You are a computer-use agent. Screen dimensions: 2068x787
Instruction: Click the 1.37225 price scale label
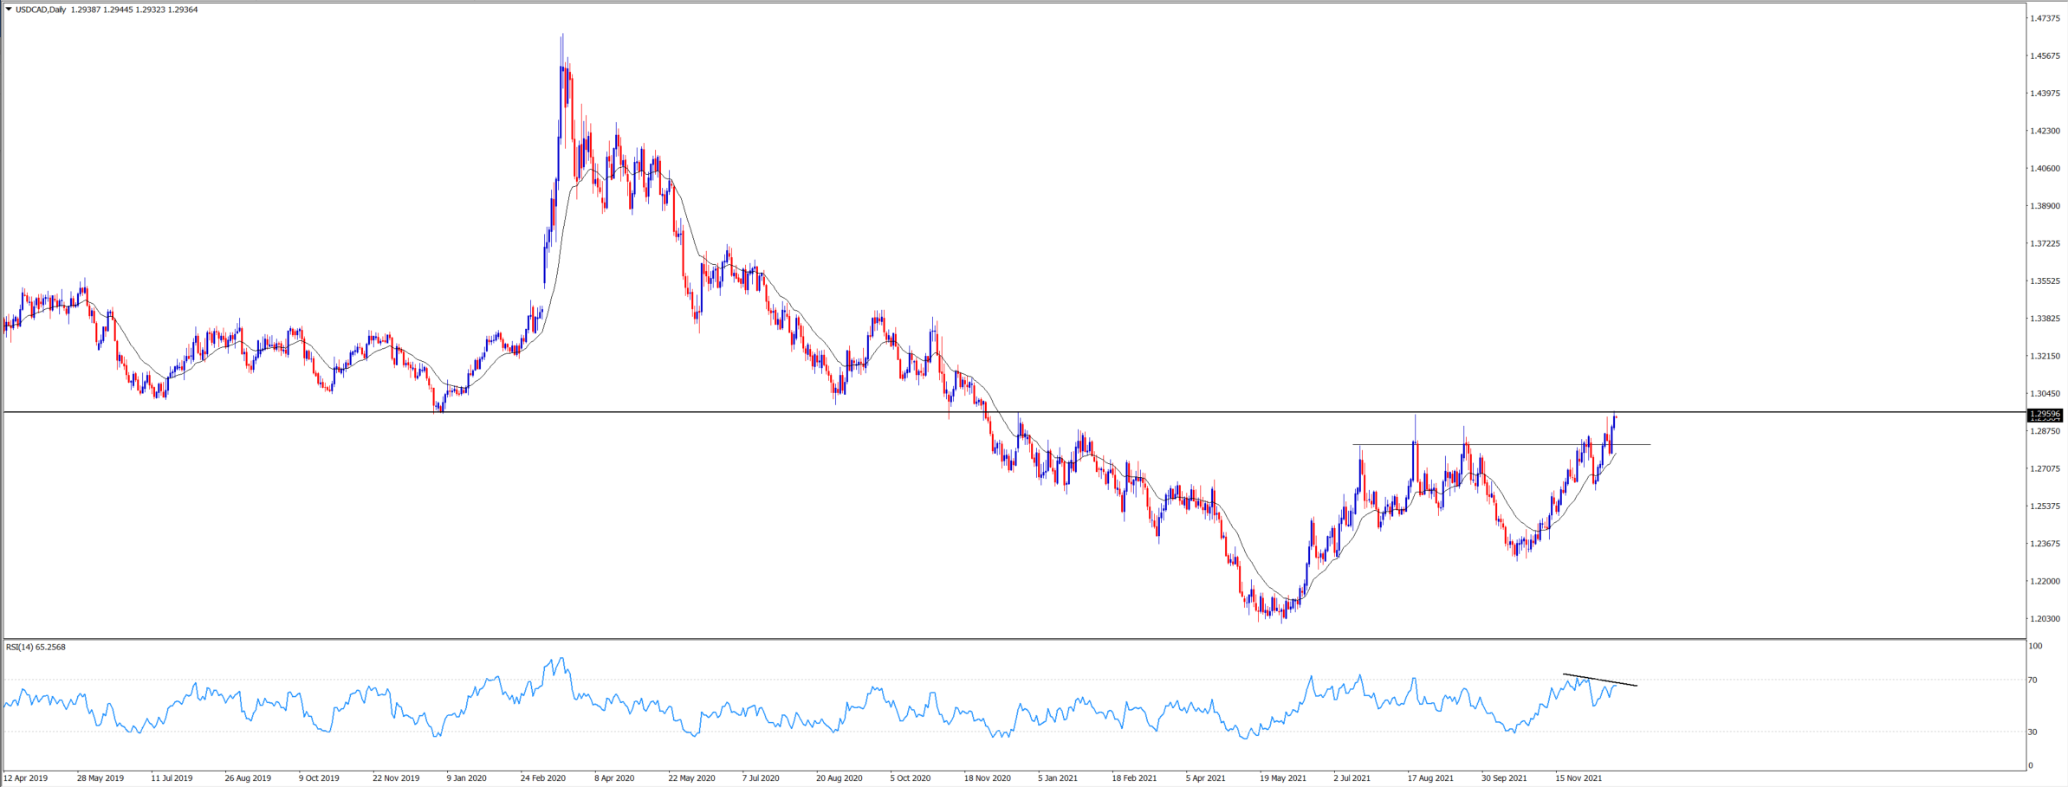pos(2045,243)
